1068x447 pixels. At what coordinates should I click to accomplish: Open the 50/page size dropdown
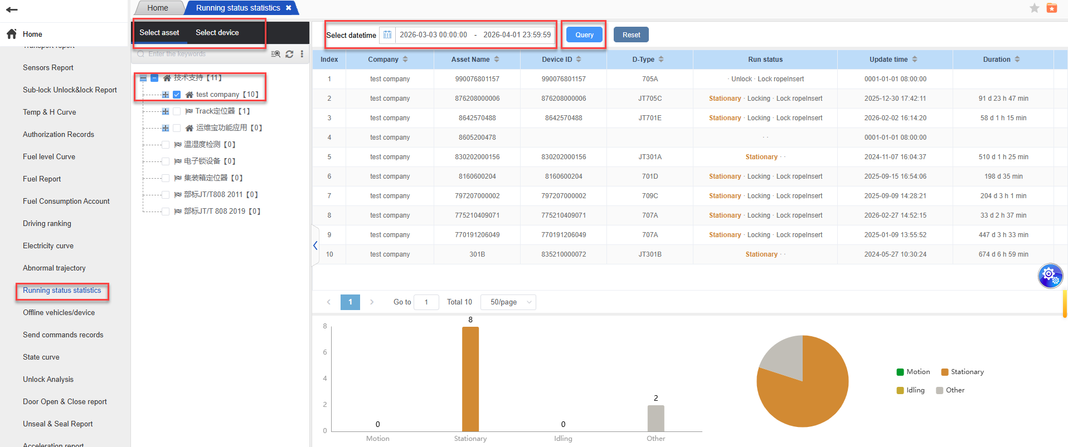[508, 302]
